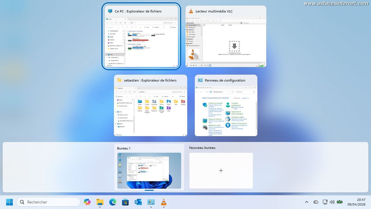Click the Rechercher search box in the taskbar
The width and height of the screenshot is (371, 209).
pyautogui.click(x=49, y=202)
